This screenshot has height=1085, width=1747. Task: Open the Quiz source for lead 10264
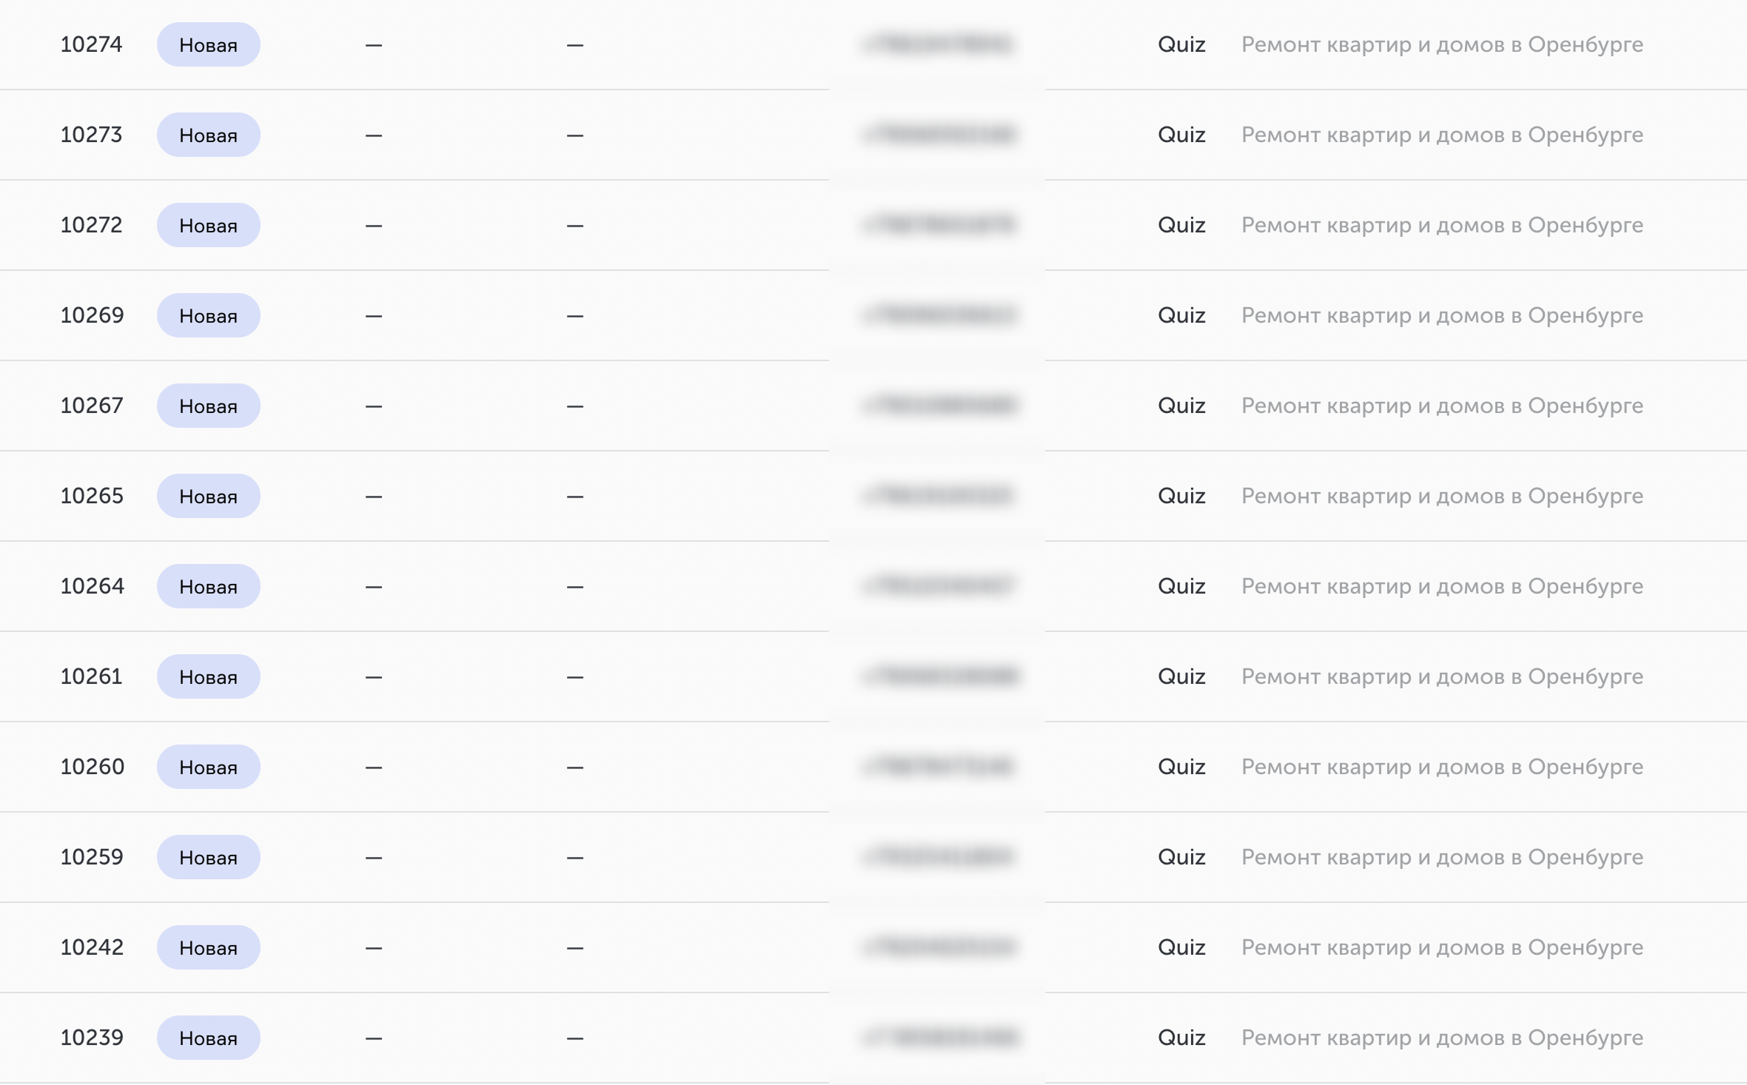(1181, 586)
